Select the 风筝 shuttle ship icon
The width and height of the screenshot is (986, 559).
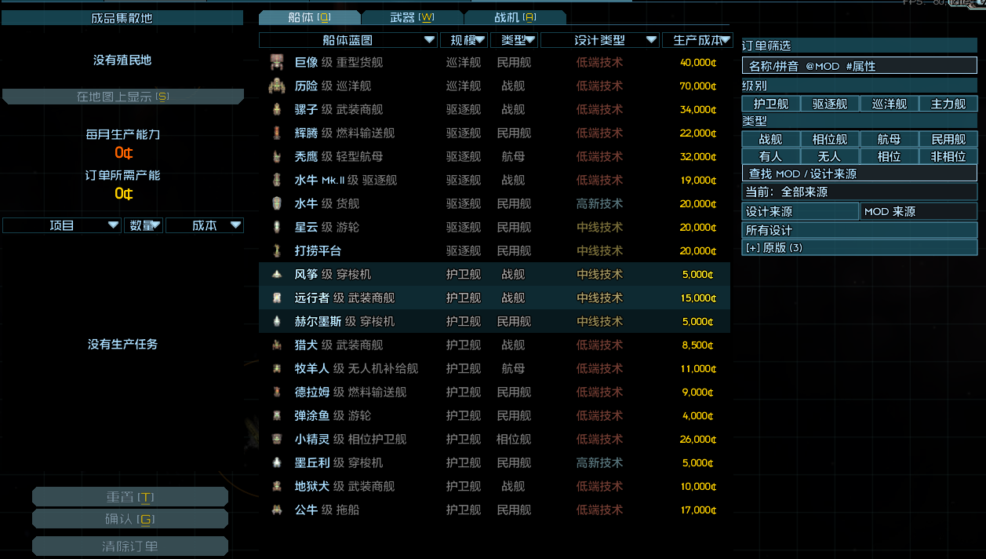276,274
